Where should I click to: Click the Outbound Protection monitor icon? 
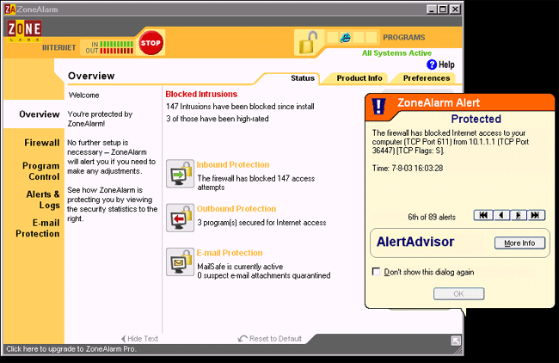[x=180, y=218]
